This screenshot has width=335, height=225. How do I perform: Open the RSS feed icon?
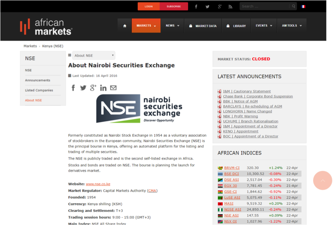(x=230, y=7)
